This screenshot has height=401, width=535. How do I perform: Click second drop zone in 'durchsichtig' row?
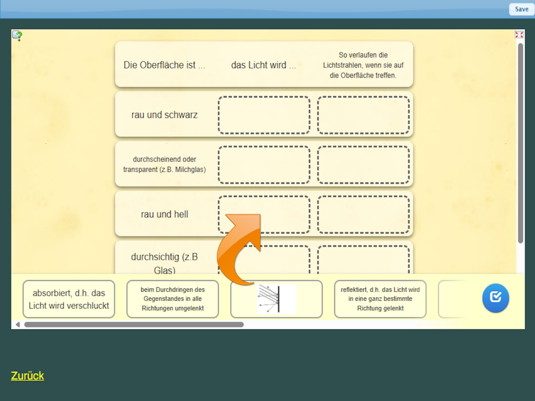tap(363, 260)
